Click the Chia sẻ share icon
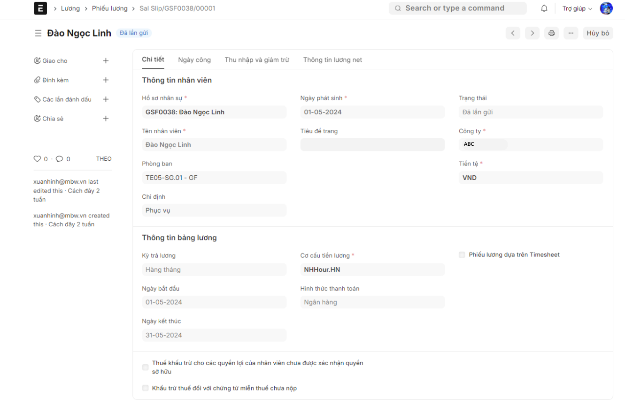Image resolution: width=625 pixels, height=404 pixels. [x=37, y=119]
